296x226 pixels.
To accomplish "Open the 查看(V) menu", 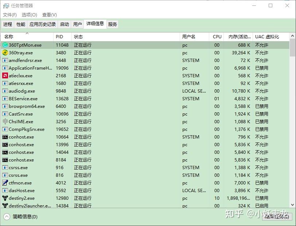I will tap(50, 15).
